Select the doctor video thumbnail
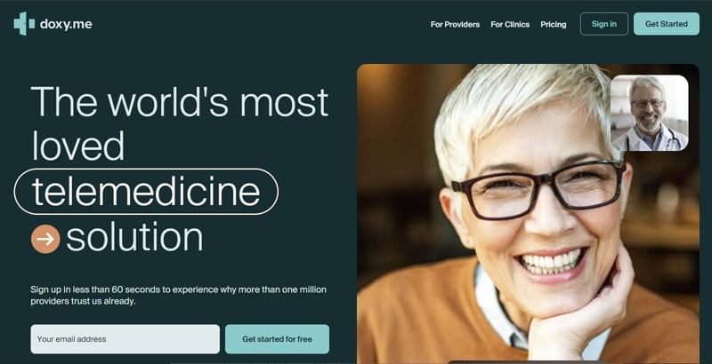 (x=649, y=113)
